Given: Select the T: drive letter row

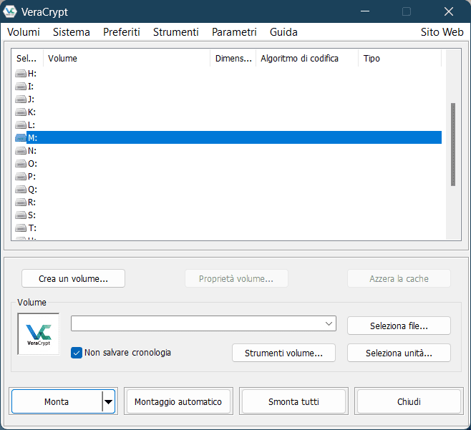Looking at the screenshot, I should click(x=228, y=228).
